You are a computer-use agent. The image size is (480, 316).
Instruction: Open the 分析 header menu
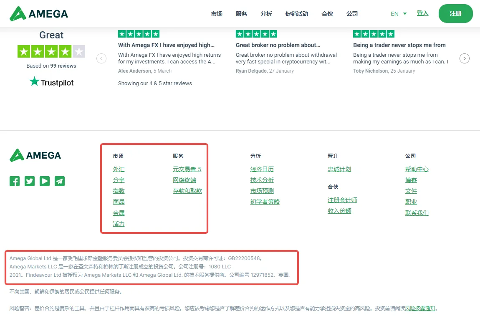(x=266, y=14)
